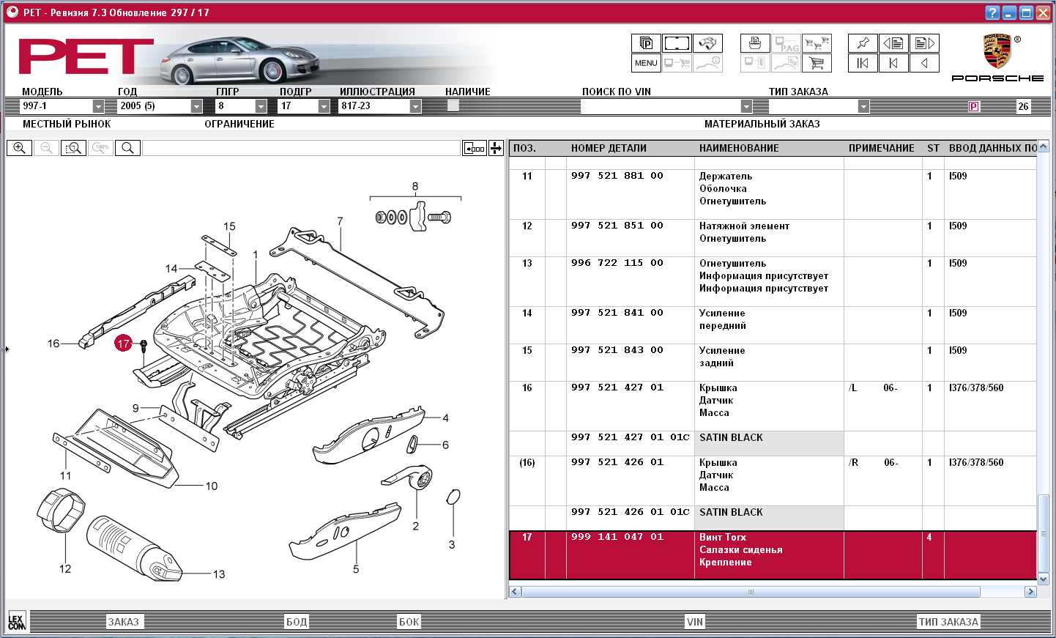The image size is (1056, 638).
Task: Go to previous page document icon
Action: point(893,43)
